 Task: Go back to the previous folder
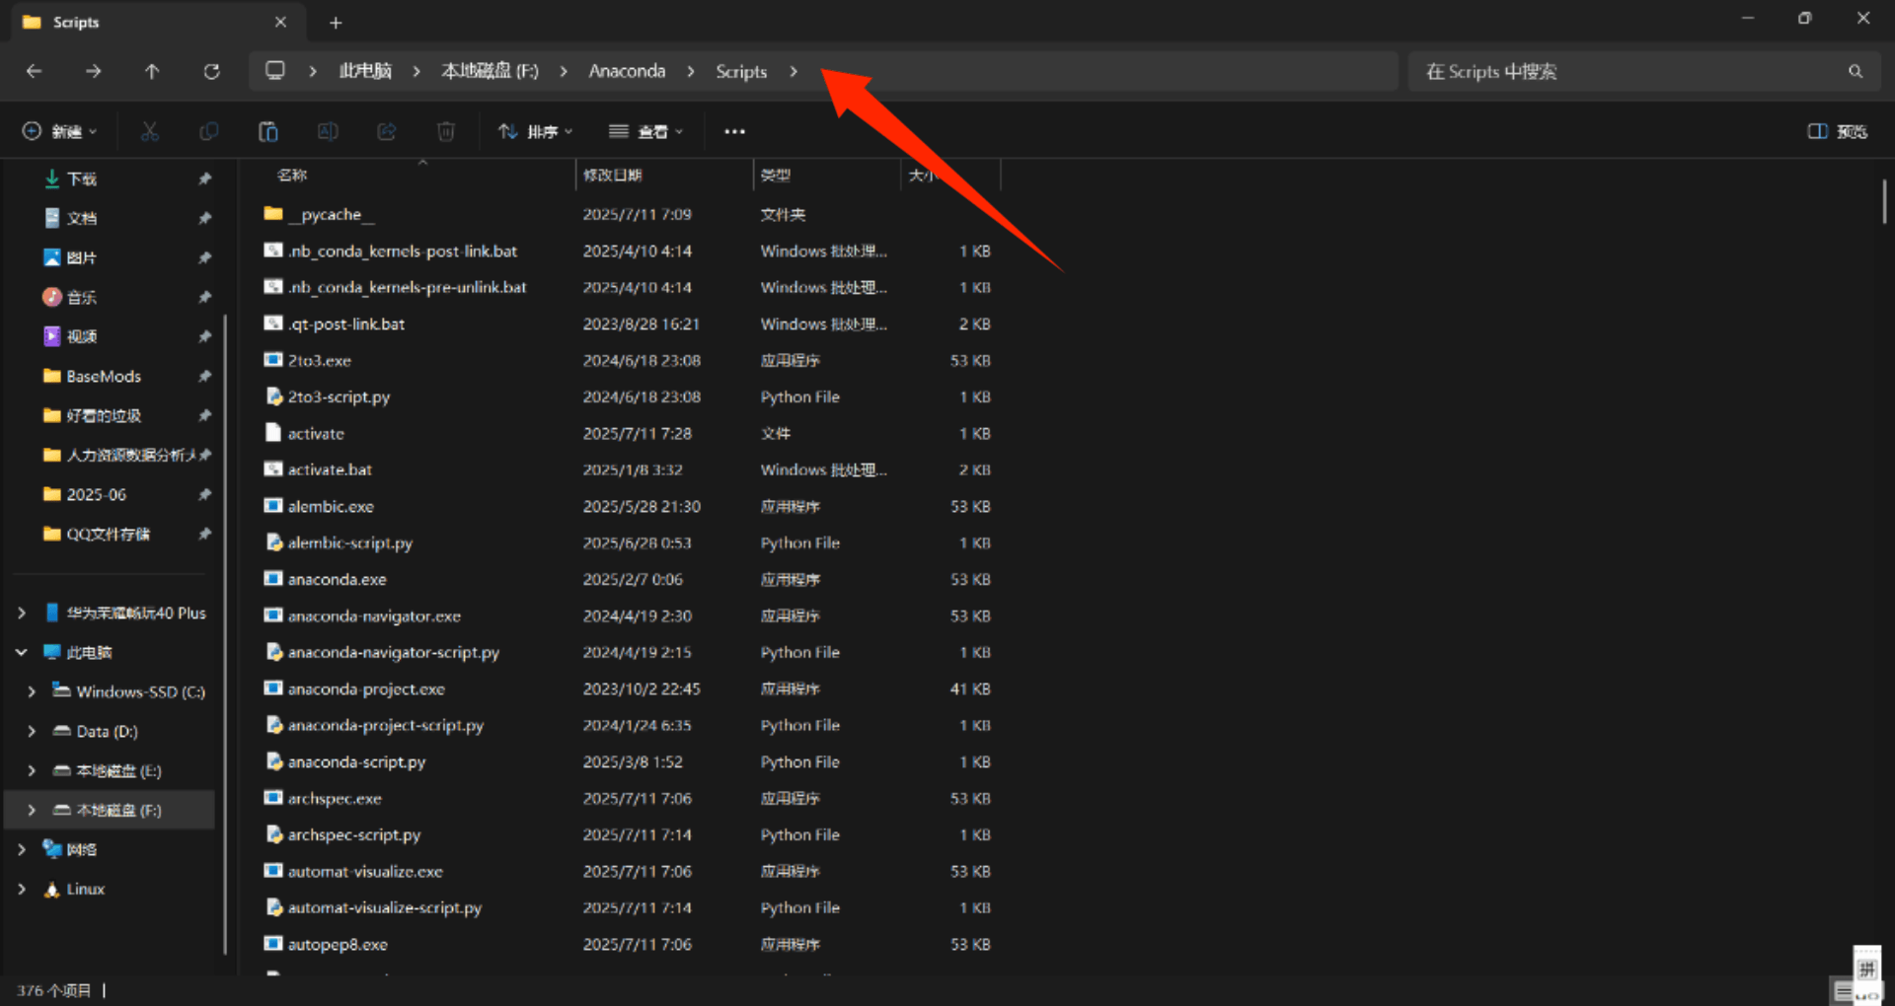[x=34, y=71]
